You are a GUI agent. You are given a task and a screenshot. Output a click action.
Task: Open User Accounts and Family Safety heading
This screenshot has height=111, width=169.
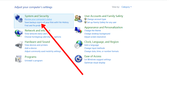click(104, 16)
